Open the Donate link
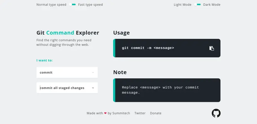Viewport: 257px width, 124px height. tap(155, 113)
